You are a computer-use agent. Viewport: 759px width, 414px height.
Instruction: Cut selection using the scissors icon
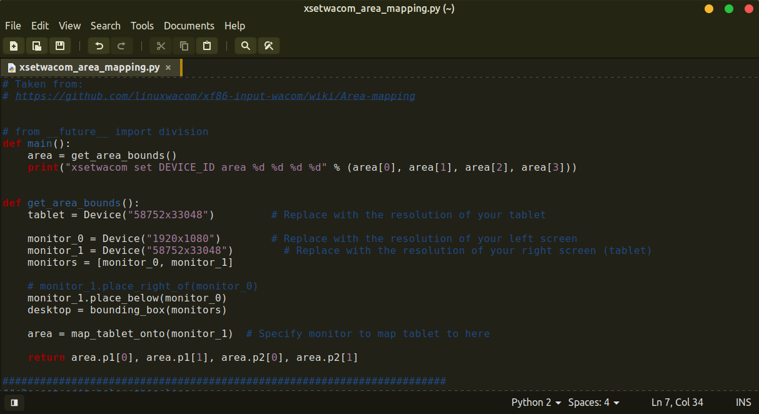(161, 46)
